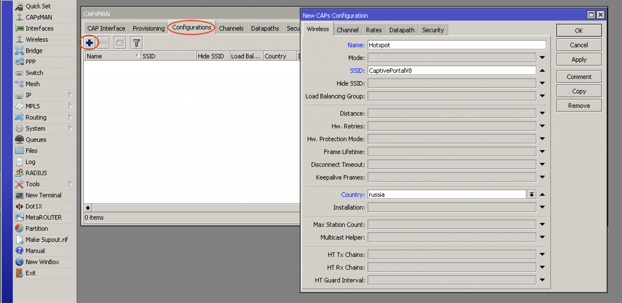Click in the Name input field
This screenshot has width=622, height=303.
[x=456, y=45]
